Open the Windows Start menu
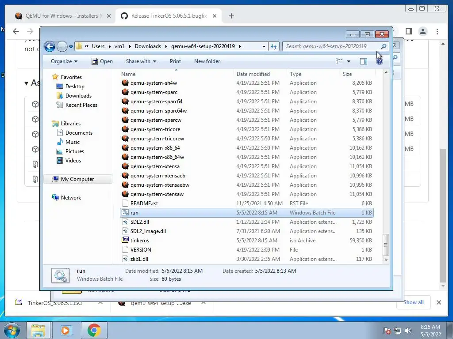 pos(12,330)
